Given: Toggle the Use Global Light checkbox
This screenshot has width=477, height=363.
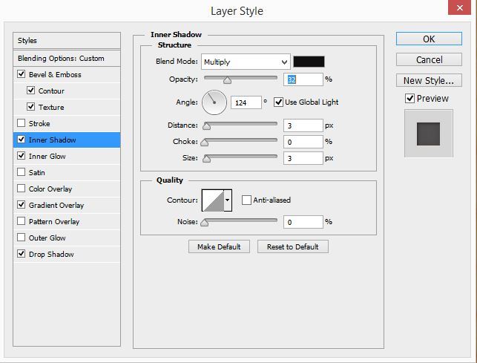Looking at the screenshot, I should [x=278, y=102].
